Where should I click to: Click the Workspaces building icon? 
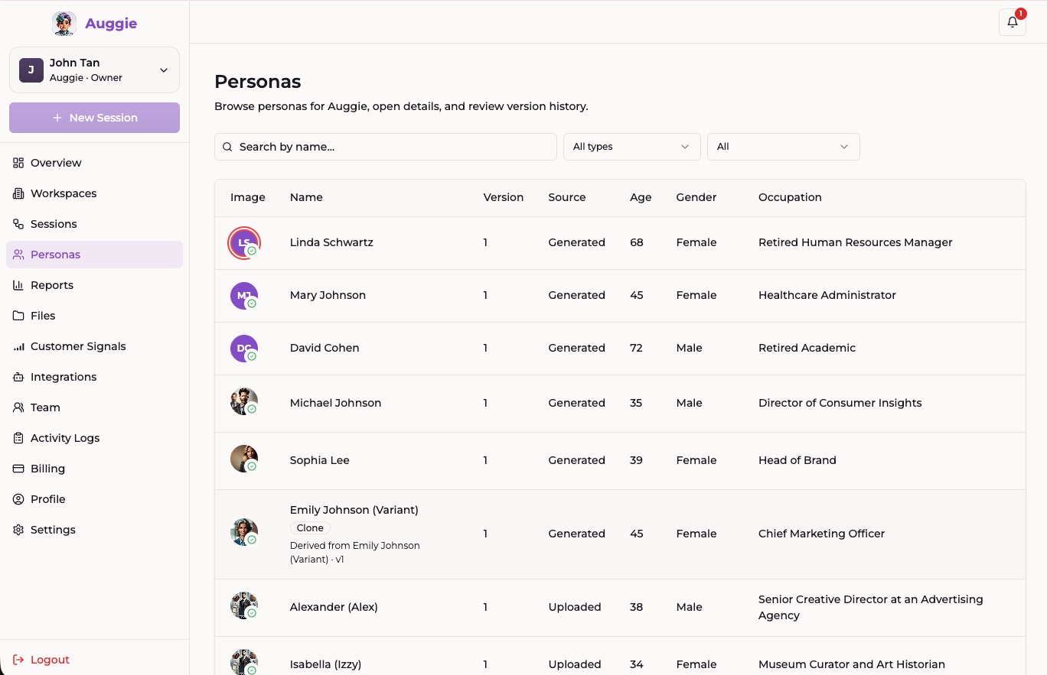[18, 193]
